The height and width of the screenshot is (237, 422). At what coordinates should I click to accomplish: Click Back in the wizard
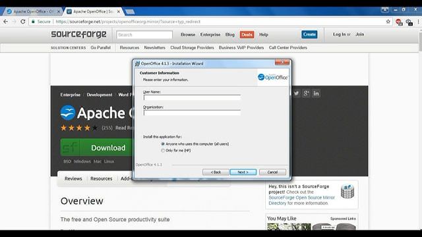pos(216,172)
